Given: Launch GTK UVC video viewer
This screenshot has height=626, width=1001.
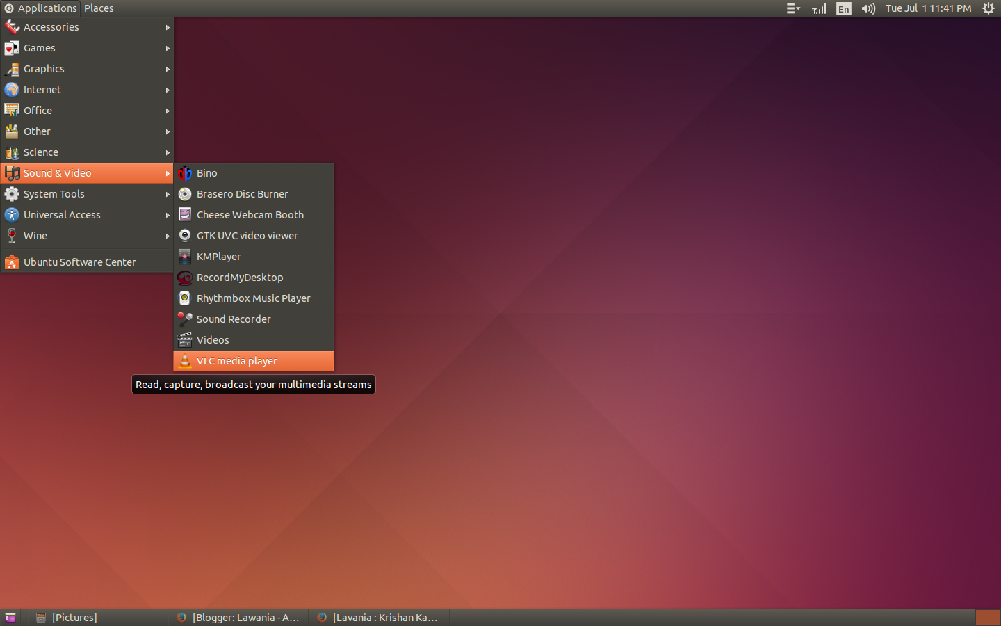Looking at the screenshot, I should coord(254,236).
